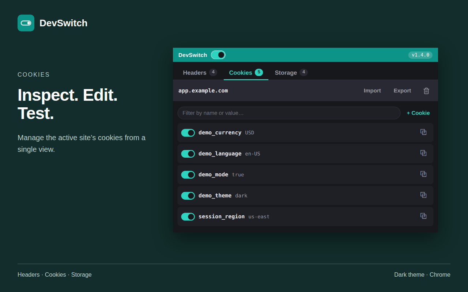Copy the session_region cookie
This screenshot has width=468, height=292.
tap(423, 216)
